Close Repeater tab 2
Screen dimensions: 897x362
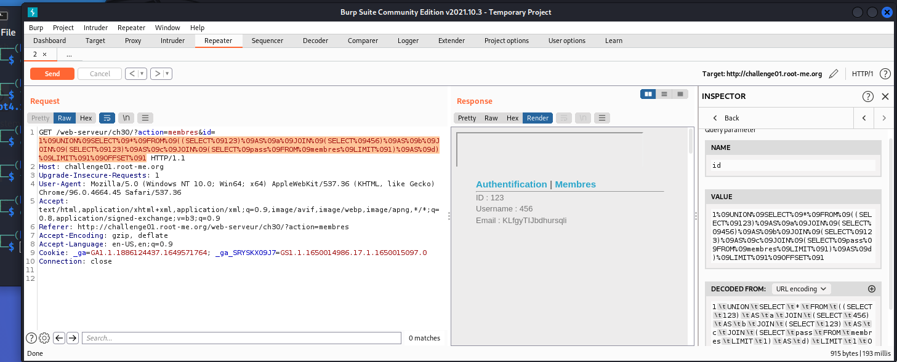[44, 55]
